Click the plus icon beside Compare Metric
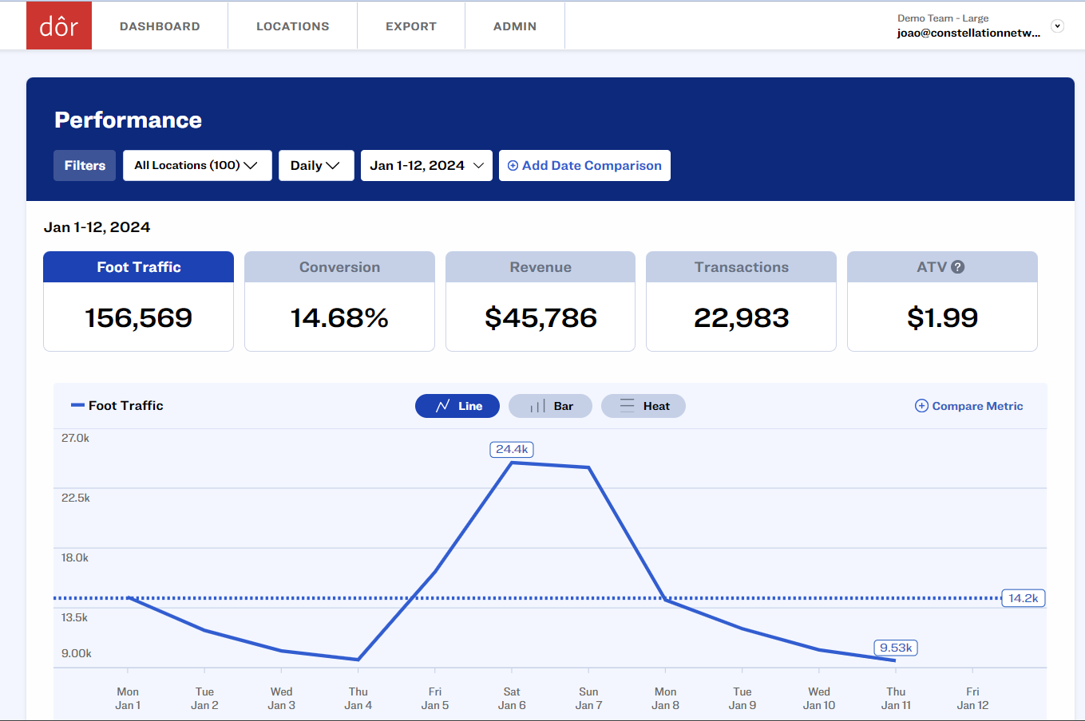The width and height of the screenshot is (1085, 721). click(921, 406)
